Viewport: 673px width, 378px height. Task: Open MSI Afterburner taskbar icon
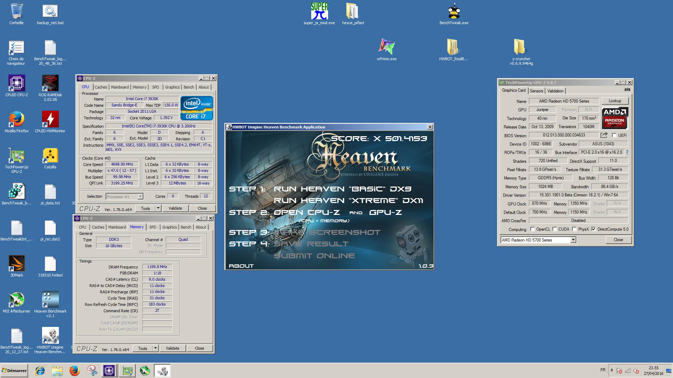pos(144,371)
